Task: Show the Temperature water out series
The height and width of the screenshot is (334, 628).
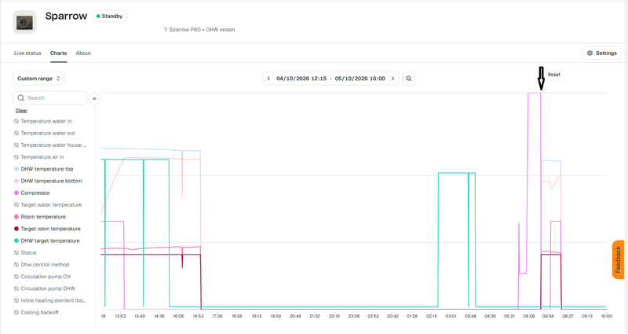Action: pos(45,133)
